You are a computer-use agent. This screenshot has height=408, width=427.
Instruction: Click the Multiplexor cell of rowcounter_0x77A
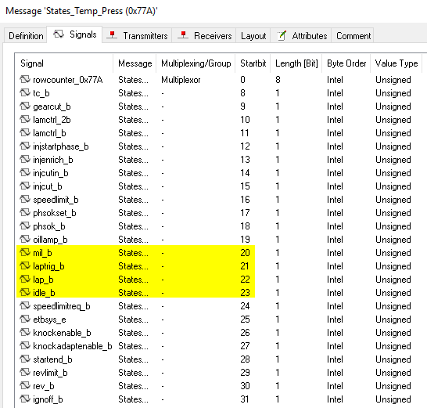tap(181, 80)
